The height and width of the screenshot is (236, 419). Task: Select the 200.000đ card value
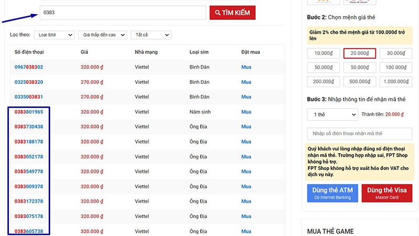(323, 82)
